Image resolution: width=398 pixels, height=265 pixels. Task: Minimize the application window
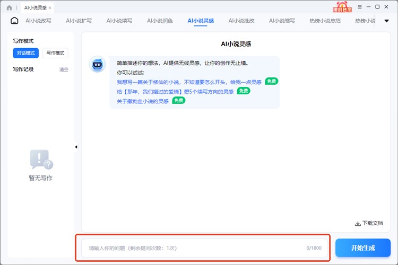pos(369,7)
